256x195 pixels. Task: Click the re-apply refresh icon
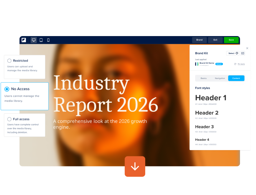coord(235,64)
